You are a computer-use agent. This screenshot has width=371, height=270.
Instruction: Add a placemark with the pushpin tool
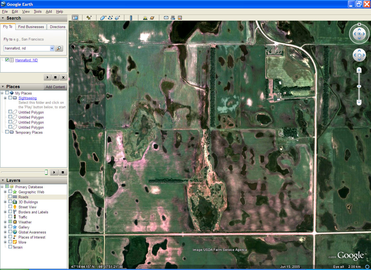(x=89, y=18)
